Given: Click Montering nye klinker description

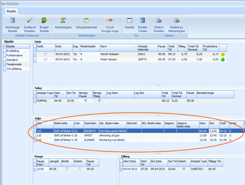Looking at the screenshot, I should pyautogui.click(x=113, y=140).
